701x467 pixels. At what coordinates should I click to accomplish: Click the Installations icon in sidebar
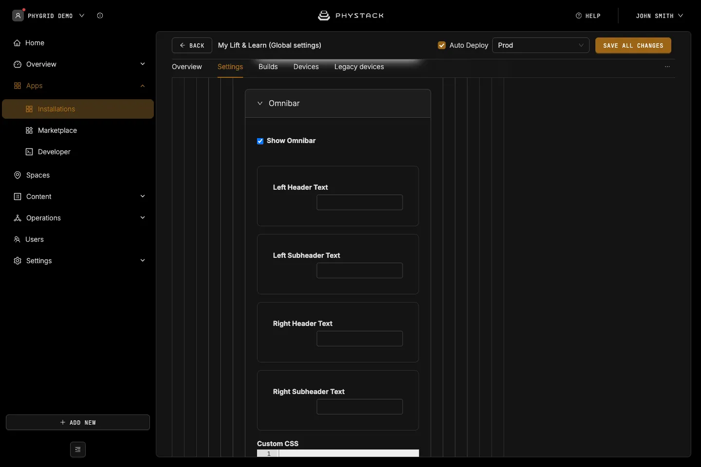click(29, 109)
